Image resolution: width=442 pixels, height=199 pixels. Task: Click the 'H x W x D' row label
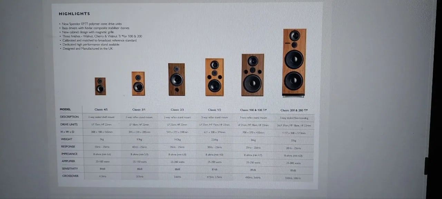67,132
